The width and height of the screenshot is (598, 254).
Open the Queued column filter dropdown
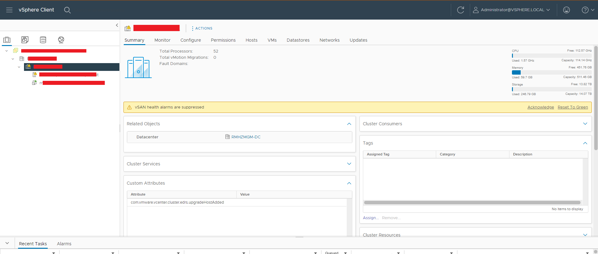pyautogui.click(x=345, y=253)
